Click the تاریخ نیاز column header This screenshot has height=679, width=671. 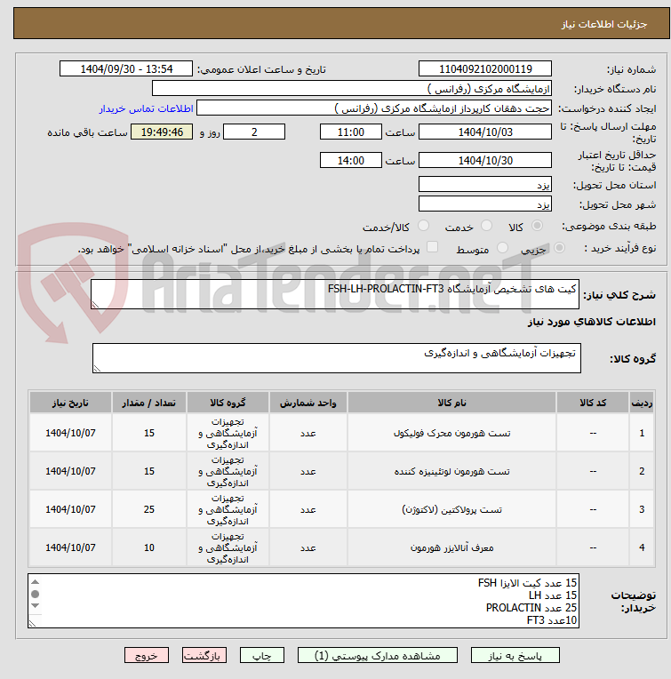tap(70, 403)
